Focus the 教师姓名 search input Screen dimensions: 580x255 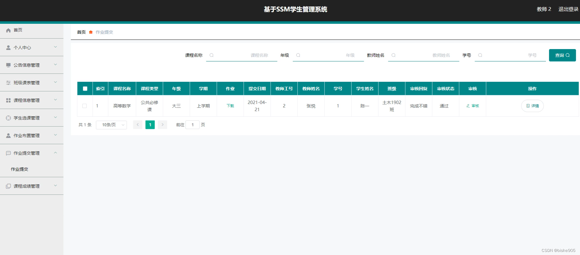[424, 55]
